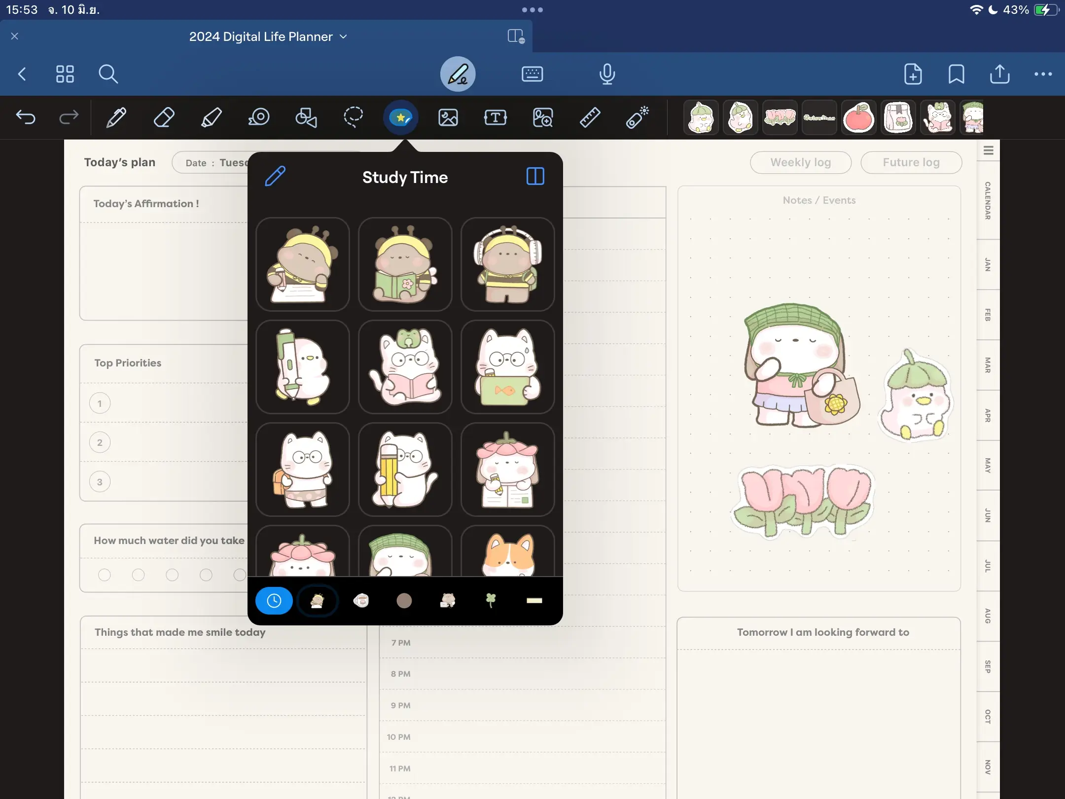Switch to the Weekly log tab
The image size is (1065, 799).
(x=800, y=162)
